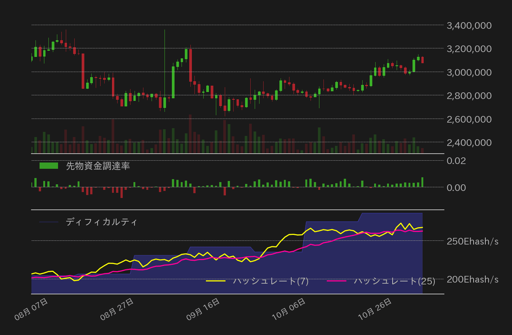Screen dimensions: 512x335
Task: Click the 0.02 funding rate gridline label
Action: point(457,161)
